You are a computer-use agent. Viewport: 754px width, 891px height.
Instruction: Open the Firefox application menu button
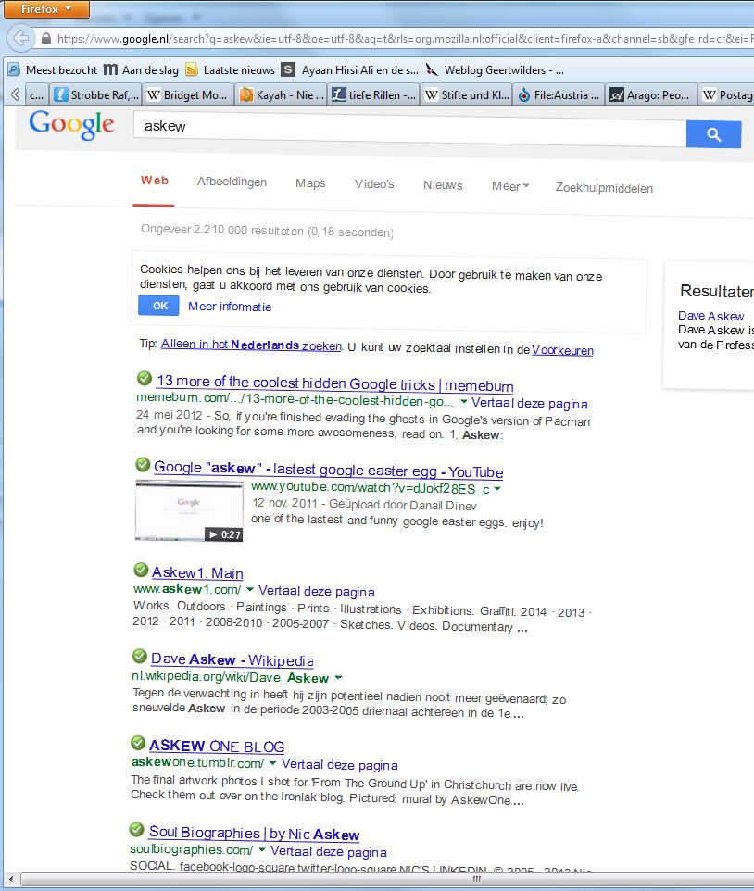46,9
